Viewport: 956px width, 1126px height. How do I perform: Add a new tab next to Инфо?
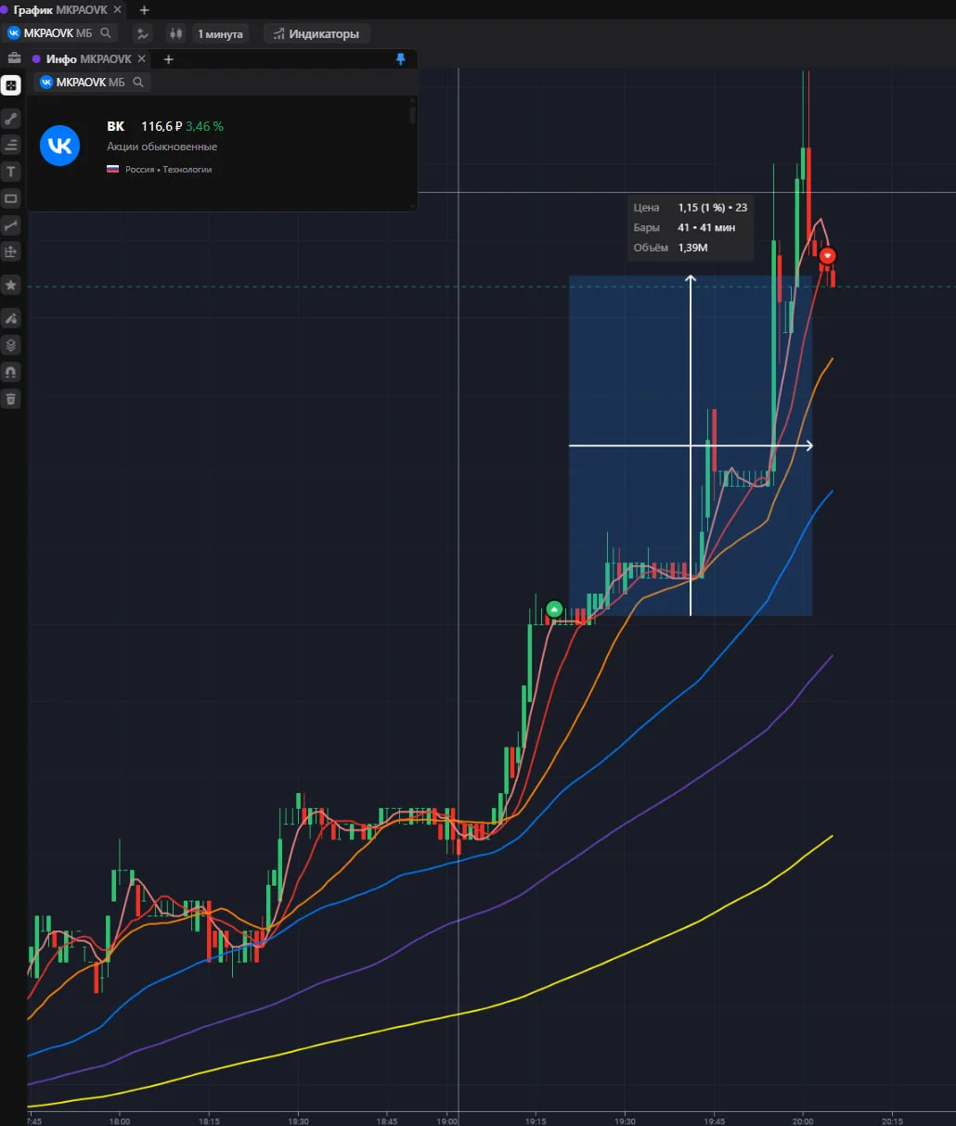pos(168,59)
